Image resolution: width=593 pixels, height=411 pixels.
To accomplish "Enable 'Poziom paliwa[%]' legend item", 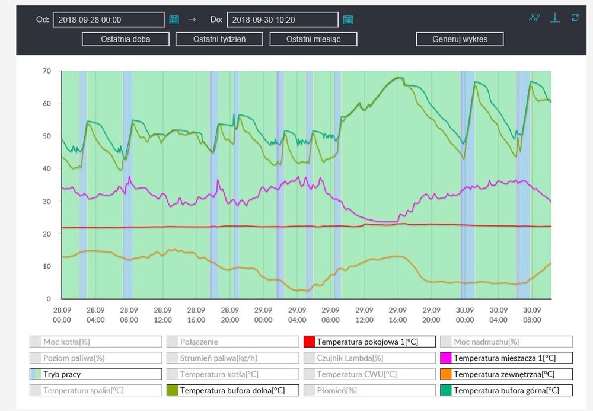I will (95, 358).
